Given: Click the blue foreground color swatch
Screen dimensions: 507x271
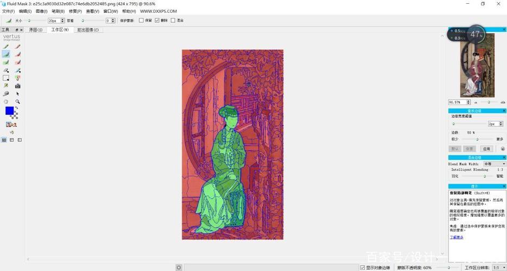Looking at the screenshot, I should [x=9, y=111].
